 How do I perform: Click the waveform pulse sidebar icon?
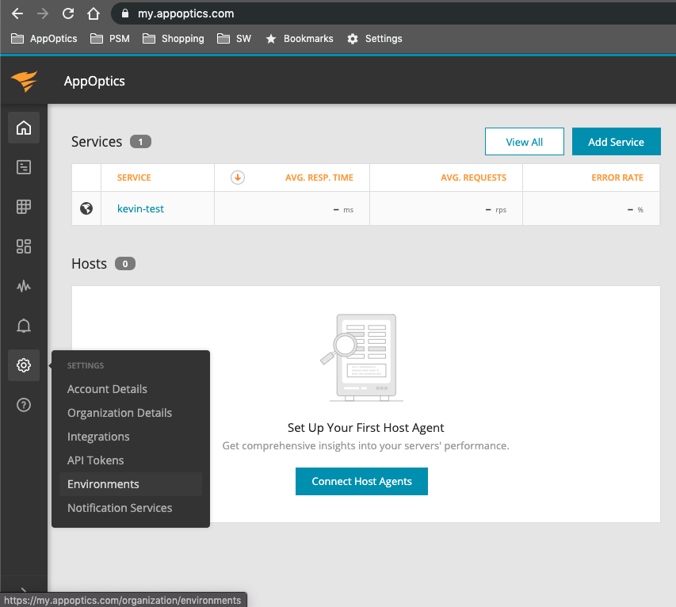[x=24, y=286]
